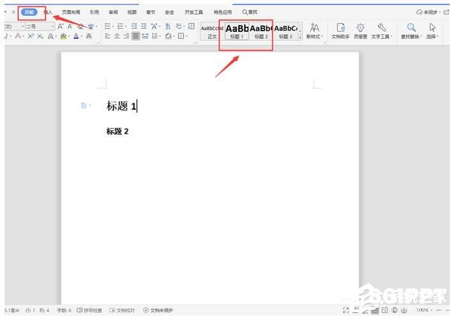This screenshot has width=453, height=318.
Task: Apply distributed alignment
Action: 145,36
